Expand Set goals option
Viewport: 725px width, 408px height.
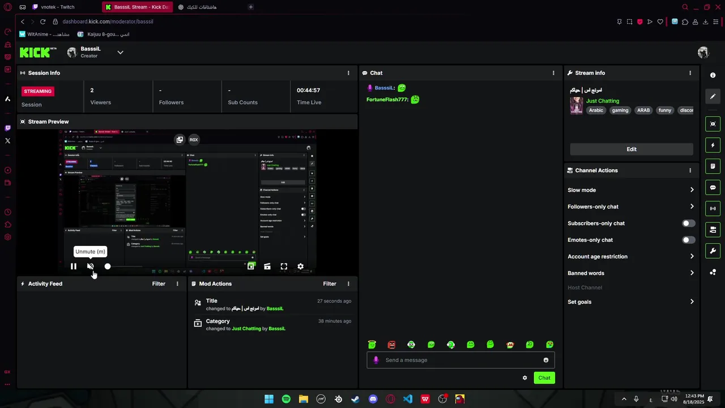pos(631,302)
